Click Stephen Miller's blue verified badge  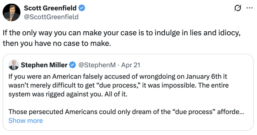point(72,65)
